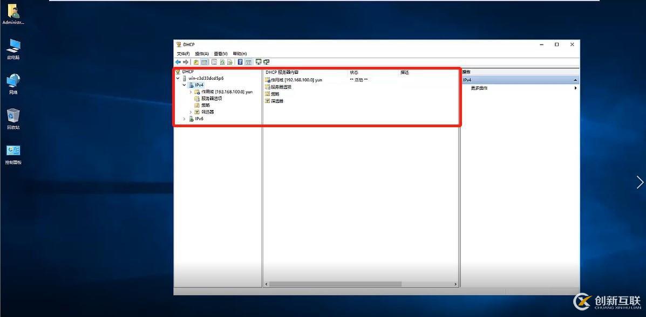Screen dimensions: 646x317
Task: Select 作用域 [192.168.100.0] yun in contents list
Action: (x=294, y=80)
